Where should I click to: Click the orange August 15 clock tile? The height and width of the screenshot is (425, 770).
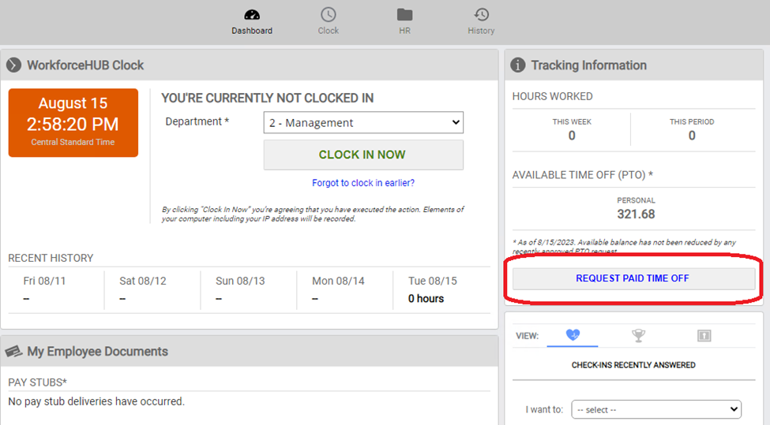tap(73, 122)
